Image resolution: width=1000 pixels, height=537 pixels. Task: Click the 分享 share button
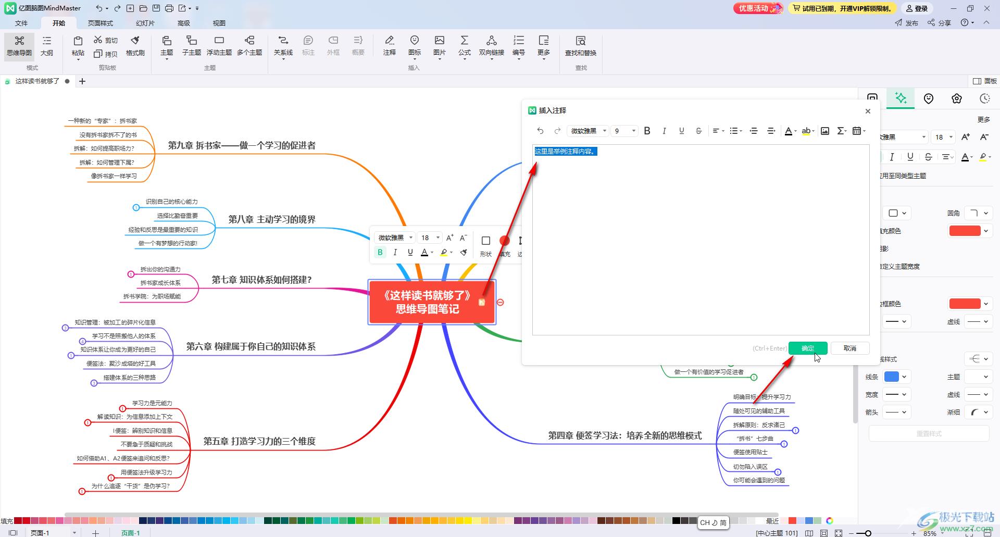(939, 23)
